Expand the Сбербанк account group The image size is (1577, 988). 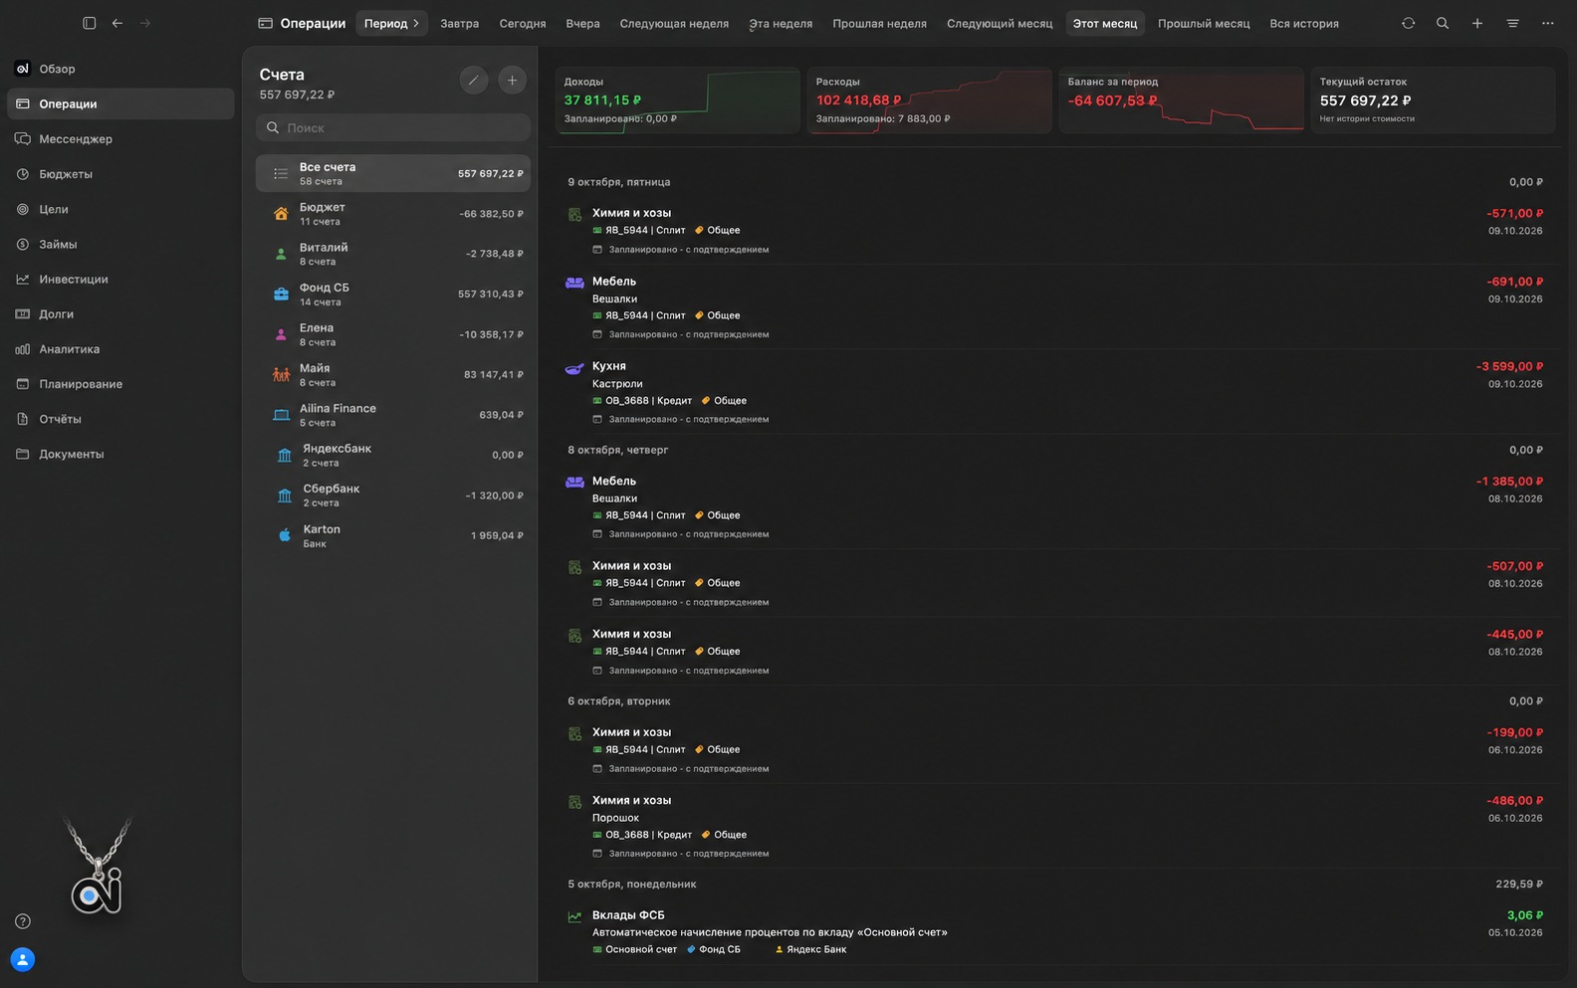coord(393,495)
